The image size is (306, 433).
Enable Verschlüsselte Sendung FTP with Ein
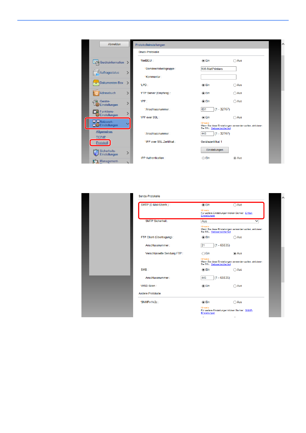[x=203, y=254]
